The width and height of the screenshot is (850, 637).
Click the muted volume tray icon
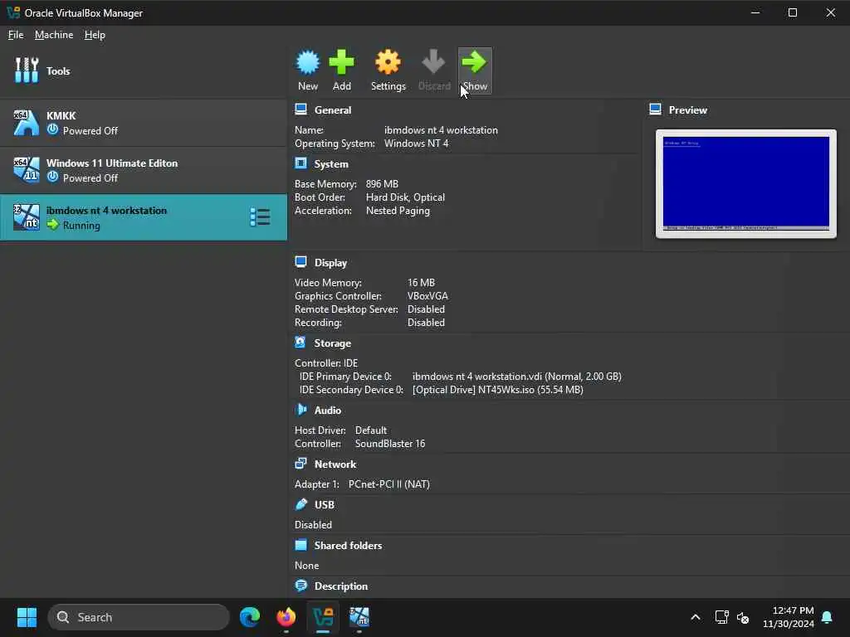click(743, 617)
